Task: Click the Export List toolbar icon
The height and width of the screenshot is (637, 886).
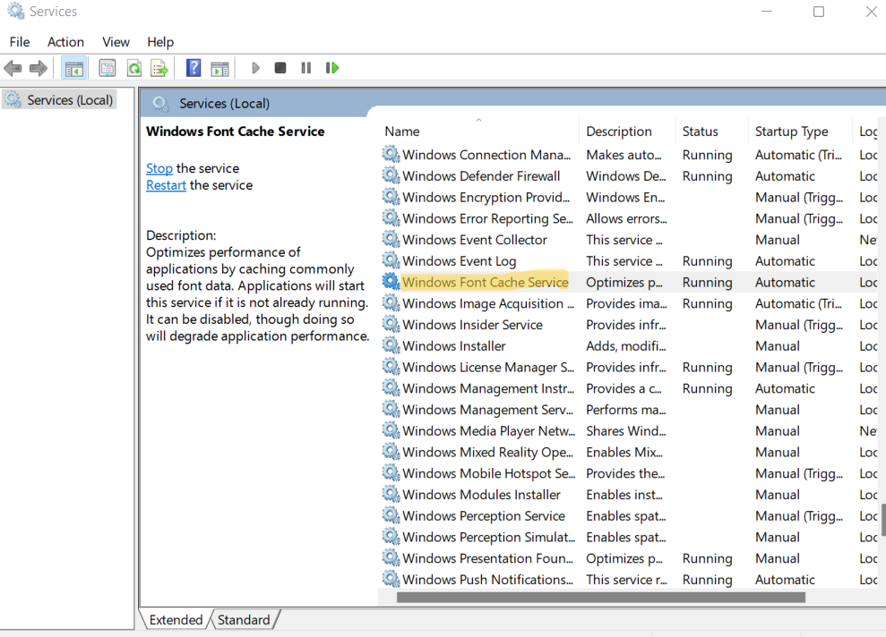Action: pos(159,68)
